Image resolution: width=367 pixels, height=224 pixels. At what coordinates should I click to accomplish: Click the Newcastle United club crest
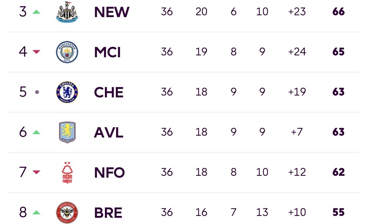[x=67, y=12]
